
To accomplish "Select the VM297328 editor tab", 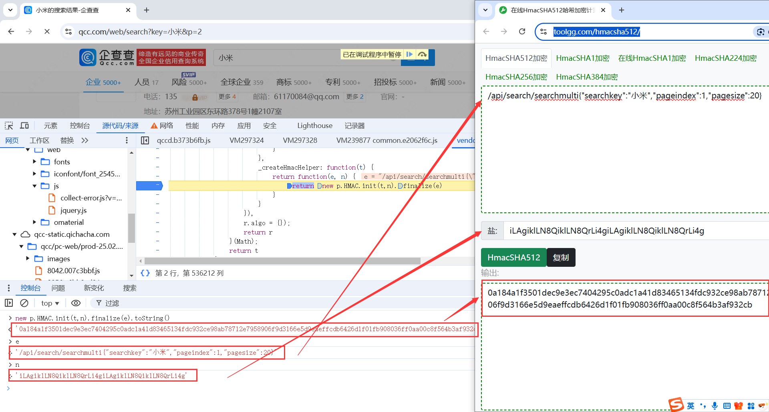I will (300, 140).
